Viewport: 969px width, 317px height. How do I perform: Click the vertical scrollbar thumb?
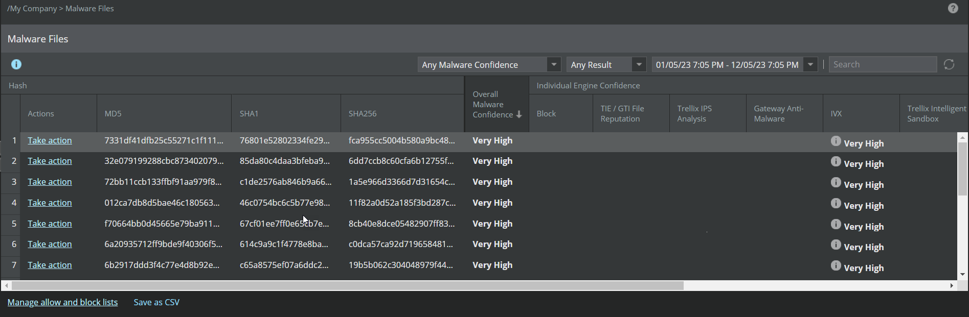click(x=962, y=169)
